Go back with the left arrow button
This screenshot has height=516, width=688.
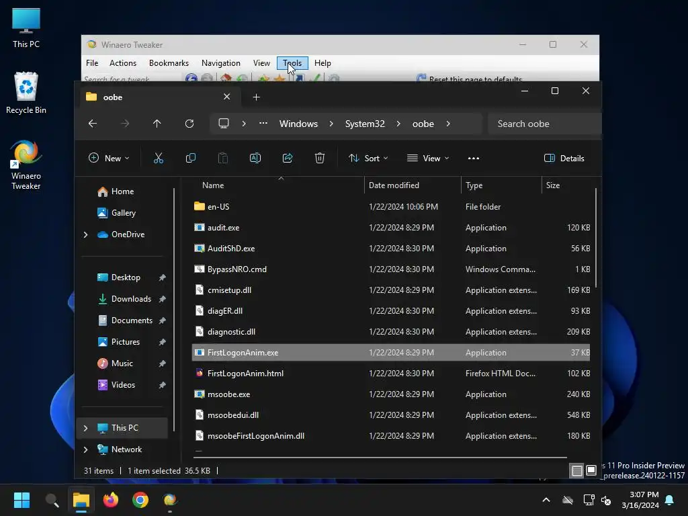[93, 124]
